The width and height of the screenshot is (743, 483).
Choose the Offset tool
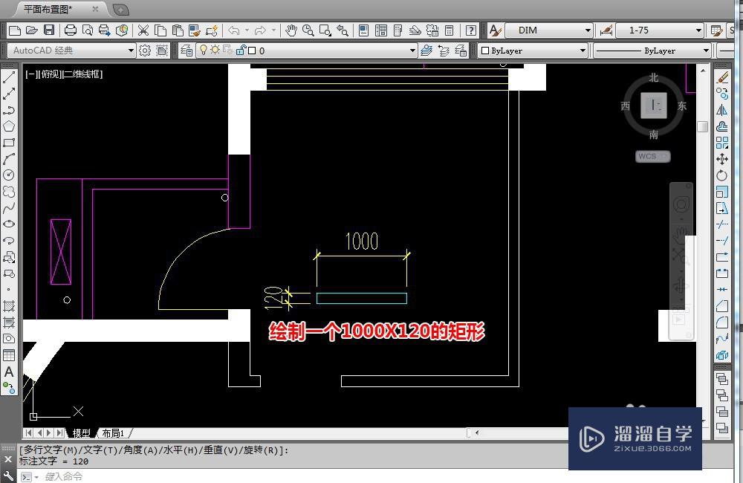721,126
